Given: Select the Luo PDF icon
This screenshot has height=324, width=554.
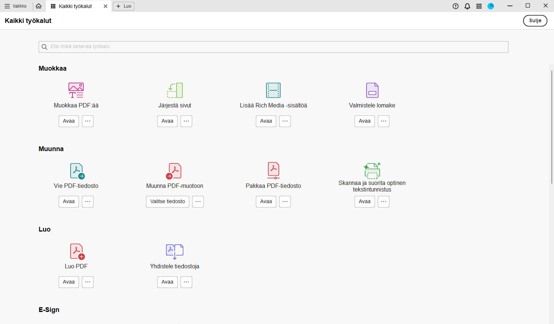Looking at the screenshot, I should pos(77,251).
